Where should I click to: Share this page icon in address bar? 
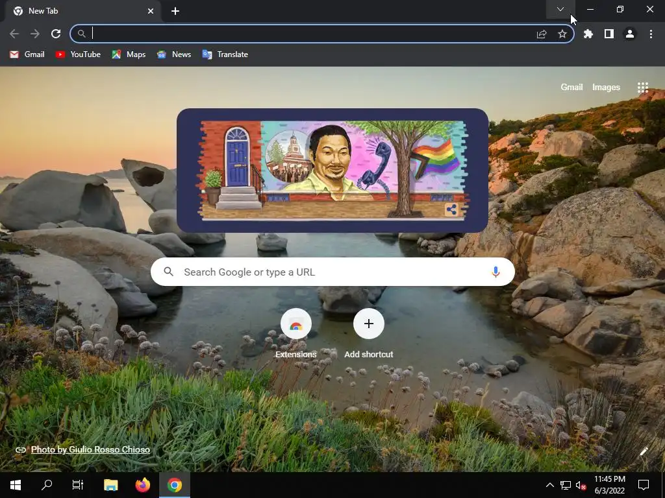point(542,34)
